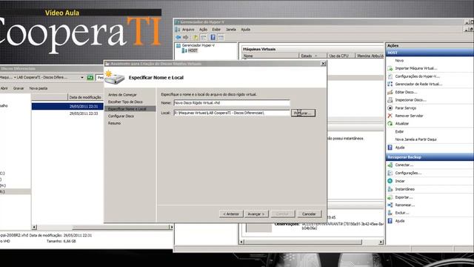Viewport: 474px width, 267px height.
Task: Click the Configurações icon under Recuperar Backup
Action: click(390, 173)
